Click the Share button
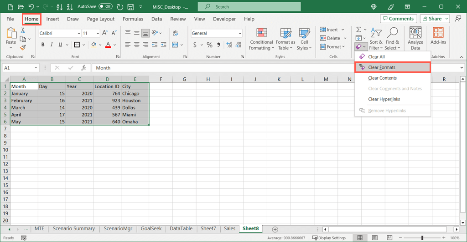Viewport: 467px width, 242px height. [432, 18]
